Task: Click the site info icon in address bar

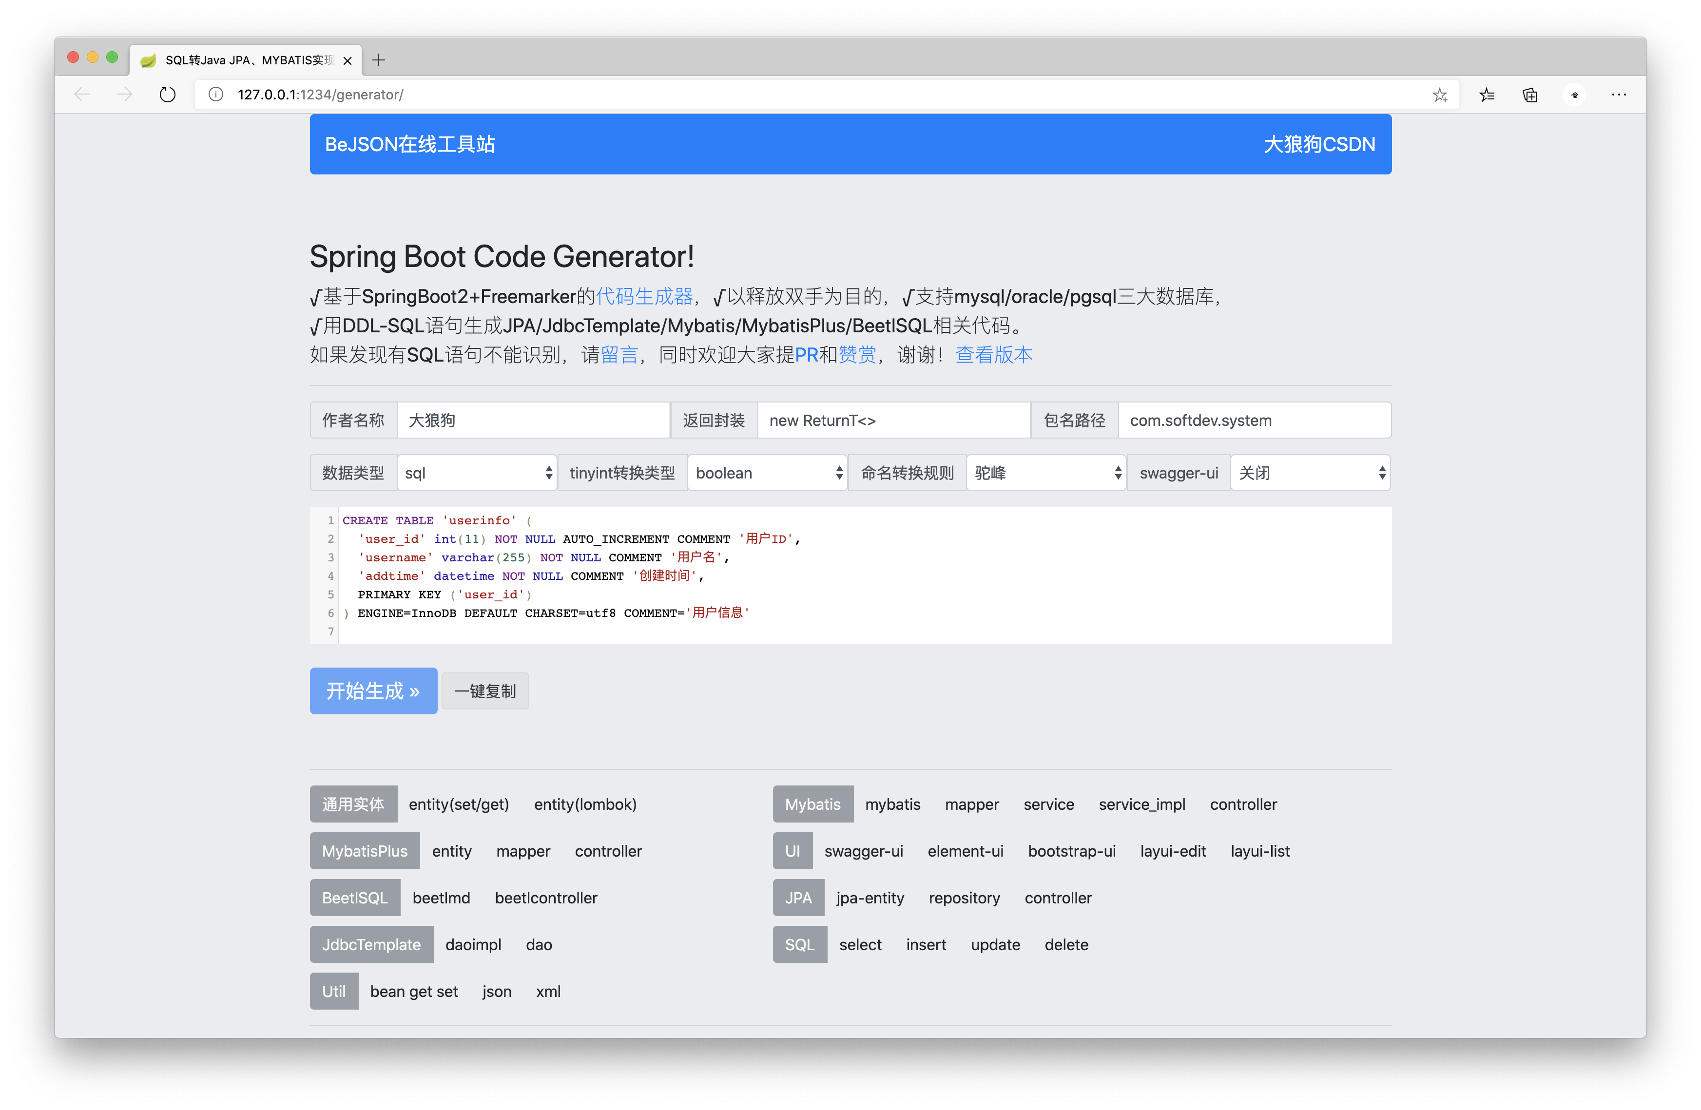Action: point(215,95)
